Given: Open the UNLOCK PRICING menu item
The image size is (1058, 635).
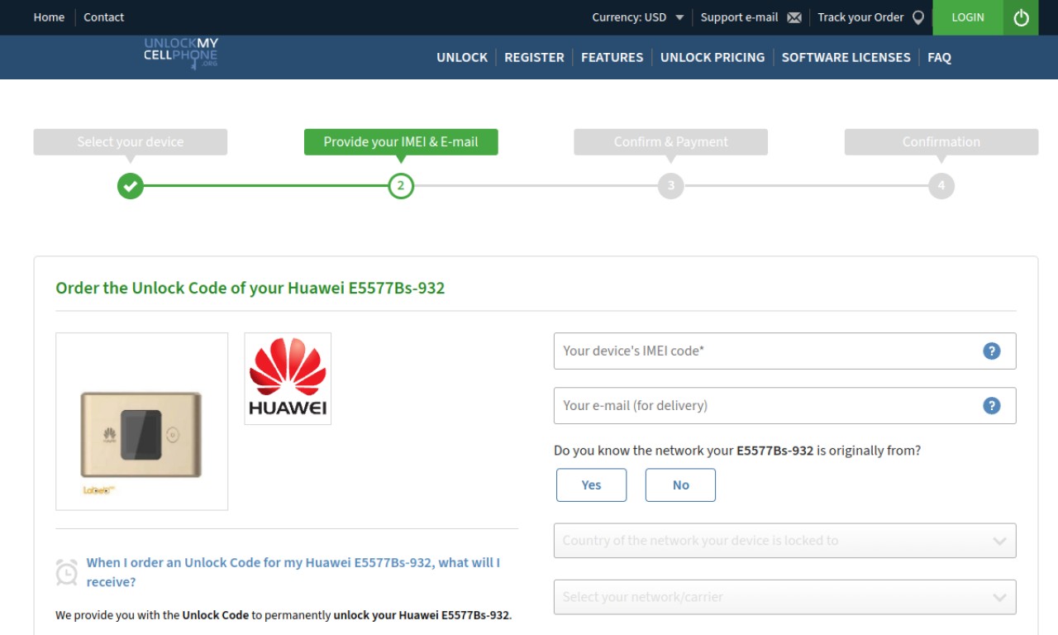Looking at the screenshot, I should click(x=712, y=57).
